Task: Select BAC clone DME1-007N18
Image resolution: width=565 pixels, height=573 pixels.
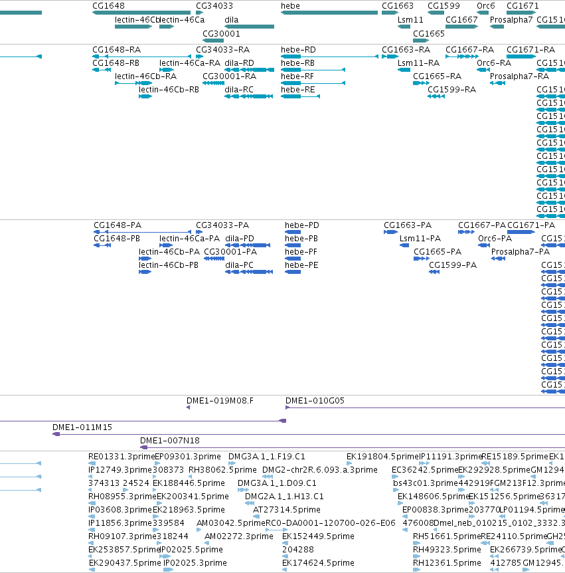Action: [x=170, y=441]
